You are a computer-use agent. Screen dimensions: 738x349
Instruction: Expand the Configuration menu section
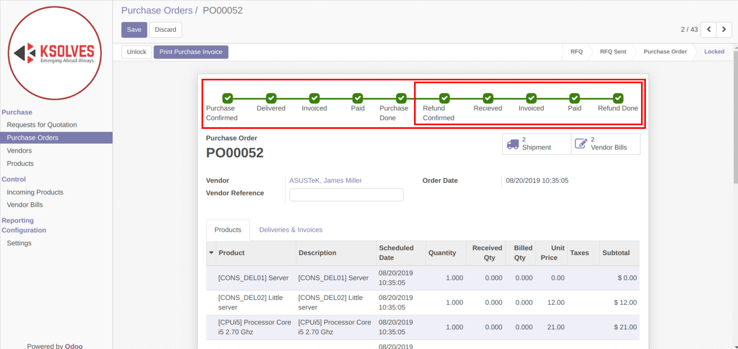[24, 230]
